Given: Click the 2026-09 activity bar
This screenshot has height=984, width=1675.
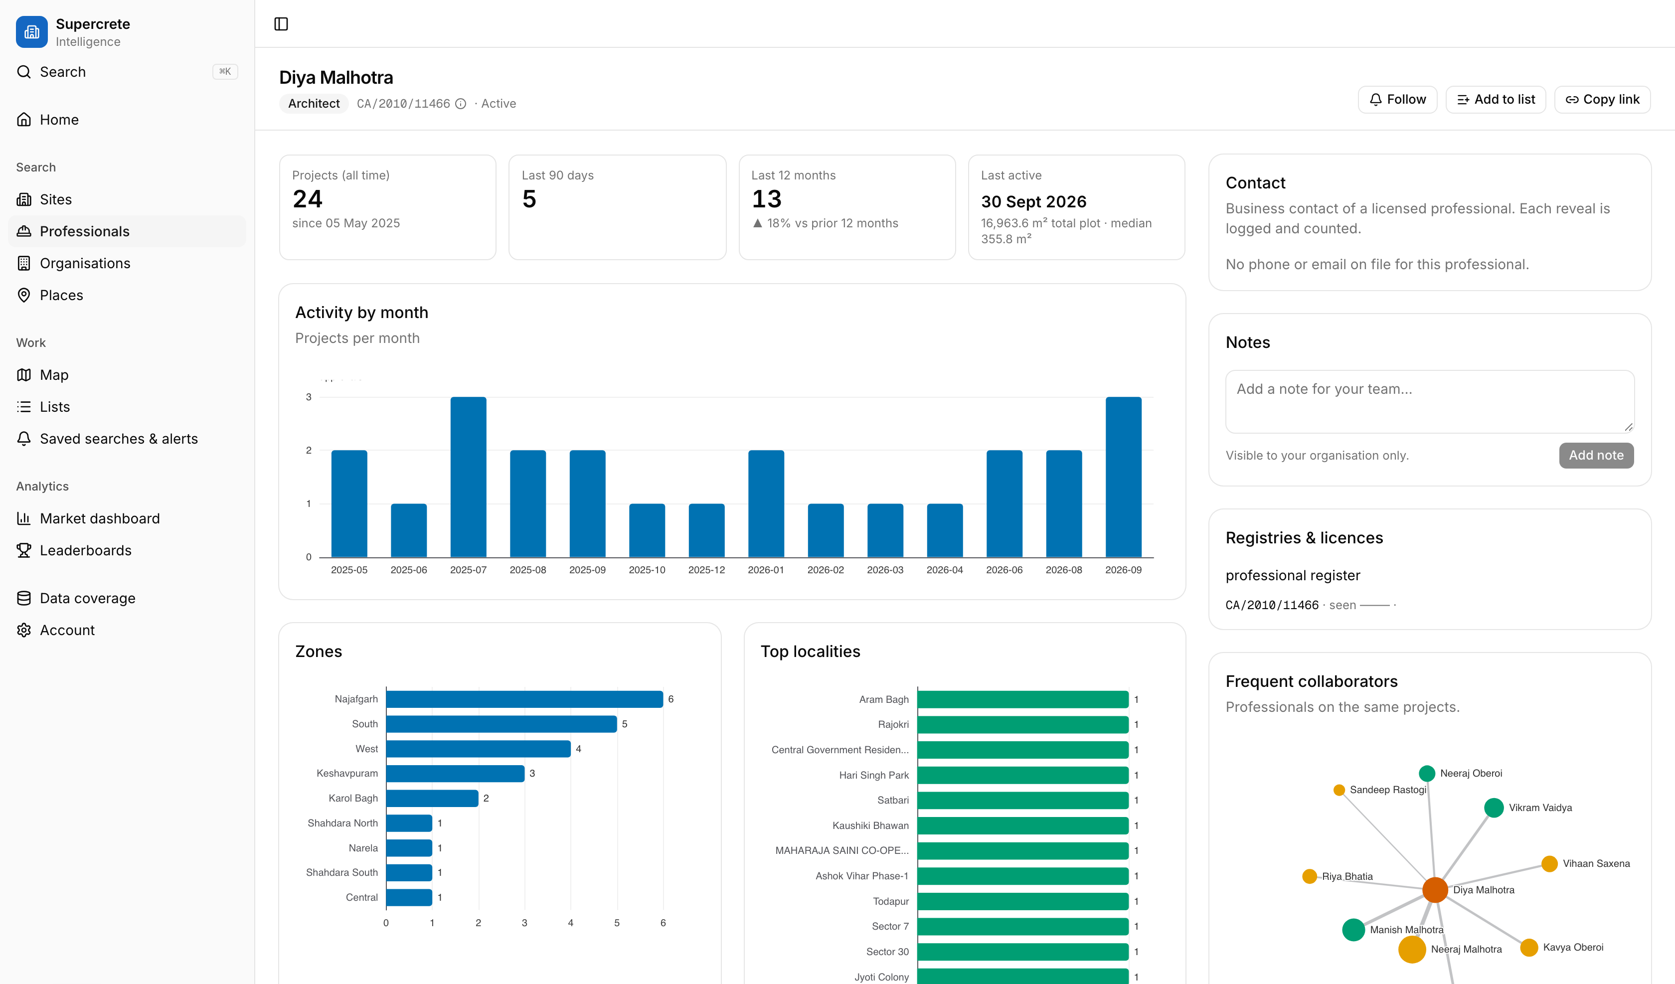Looking at the screenshot, I should [1123, 477].
